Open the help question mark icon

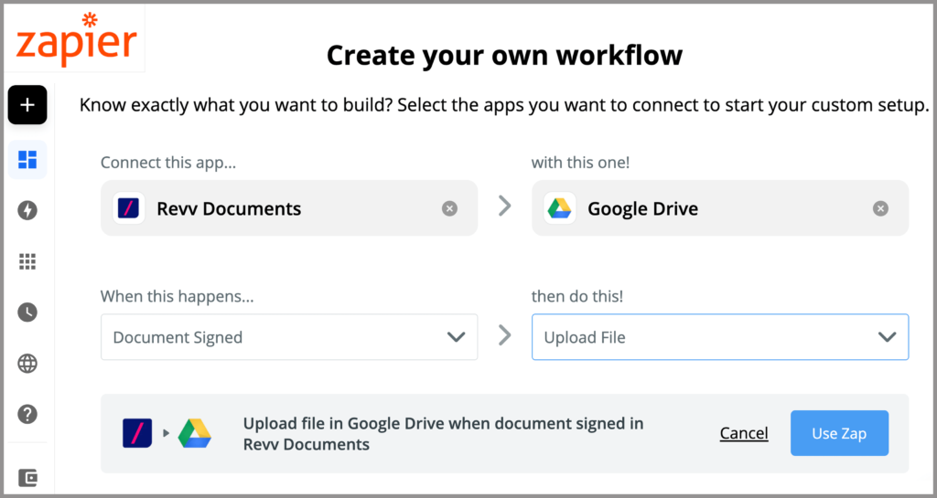click(27, 414)
